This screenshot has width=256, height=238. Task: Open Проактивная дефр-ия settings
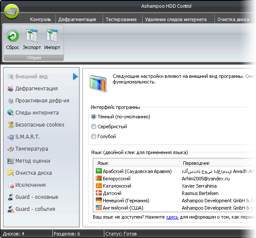click(x=39, y=101)
